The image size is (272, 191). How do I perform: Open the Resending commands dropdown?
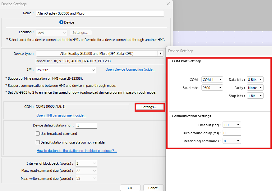[232, 141]
